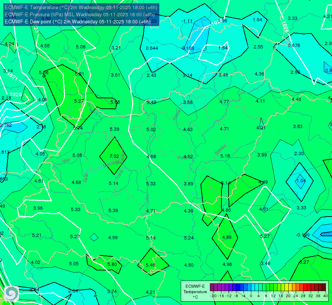The width and height of the screenshot is (332, 305).
Task: Click the 4.99 temperature value
Action: point(113,238)
